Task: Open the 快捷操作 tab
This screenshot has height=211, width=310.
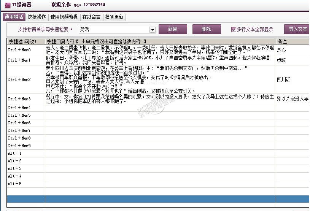Action: click(x=37, y=17)
